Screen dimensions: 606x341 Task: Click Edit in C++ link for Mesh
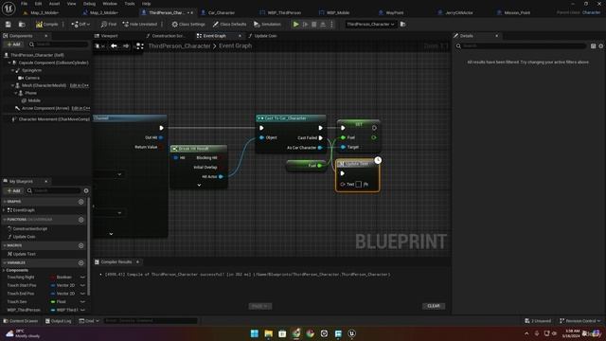point(80,85)
